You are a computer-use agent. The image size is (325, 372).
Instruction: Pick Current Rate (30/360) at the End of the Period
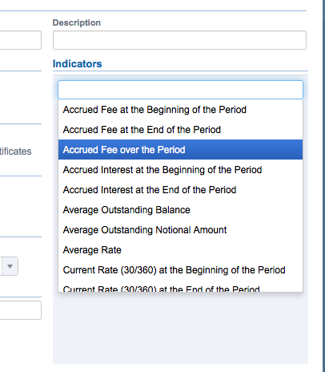point(180,288)
